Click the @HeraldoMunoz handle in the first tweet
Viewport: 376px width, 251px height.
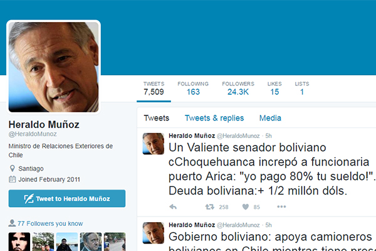[238, 136]
